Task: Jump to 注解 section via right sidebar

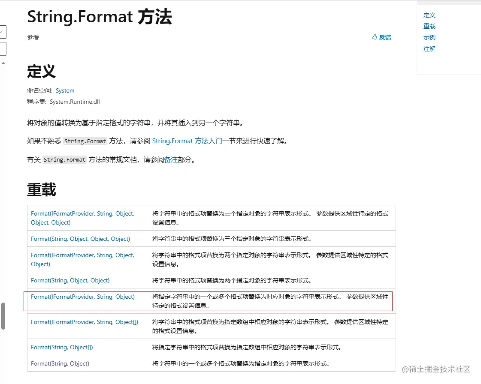Action: tap(430, 48)
